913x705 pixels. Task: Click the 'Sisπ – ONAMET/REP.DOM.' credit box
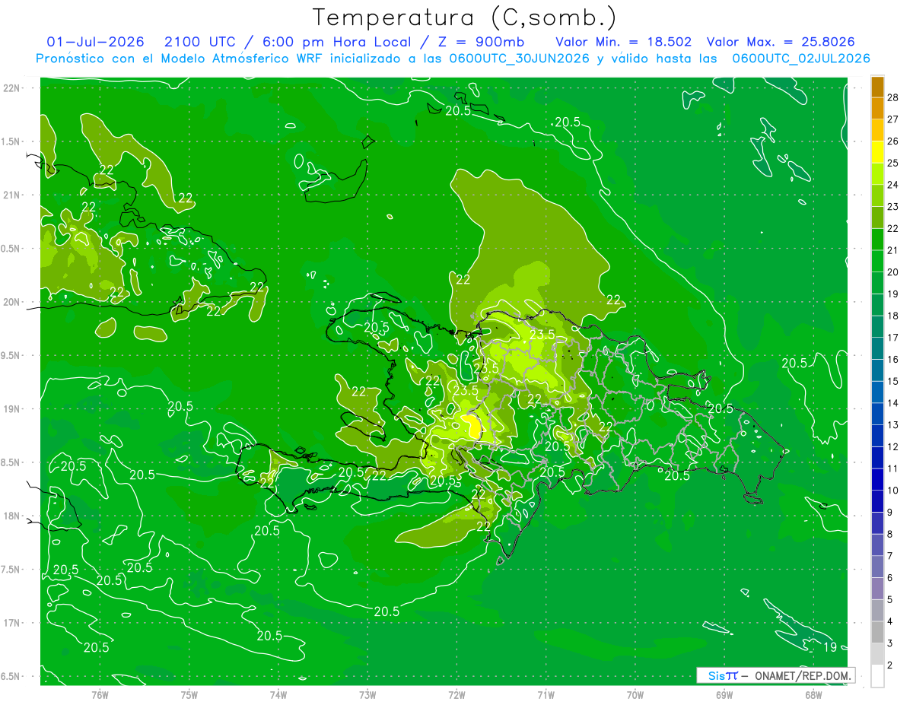click(x=776, y=675)
